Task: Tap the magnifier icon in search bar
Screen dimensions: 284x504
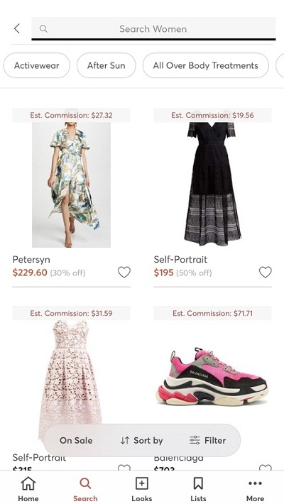Action: pos(43,29)
